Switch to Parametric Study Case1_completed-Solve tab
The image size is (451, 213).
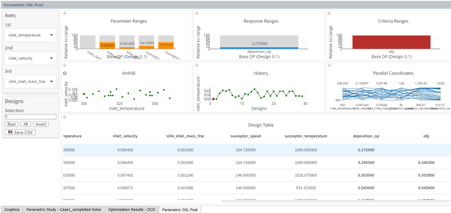[x=64, y=209]
